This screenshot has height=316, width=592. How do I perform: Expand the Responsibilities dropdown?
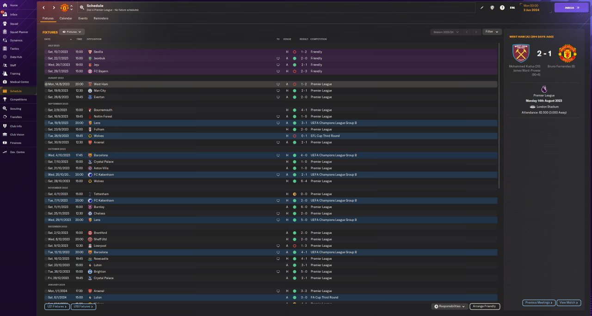(x=450, y=306)
